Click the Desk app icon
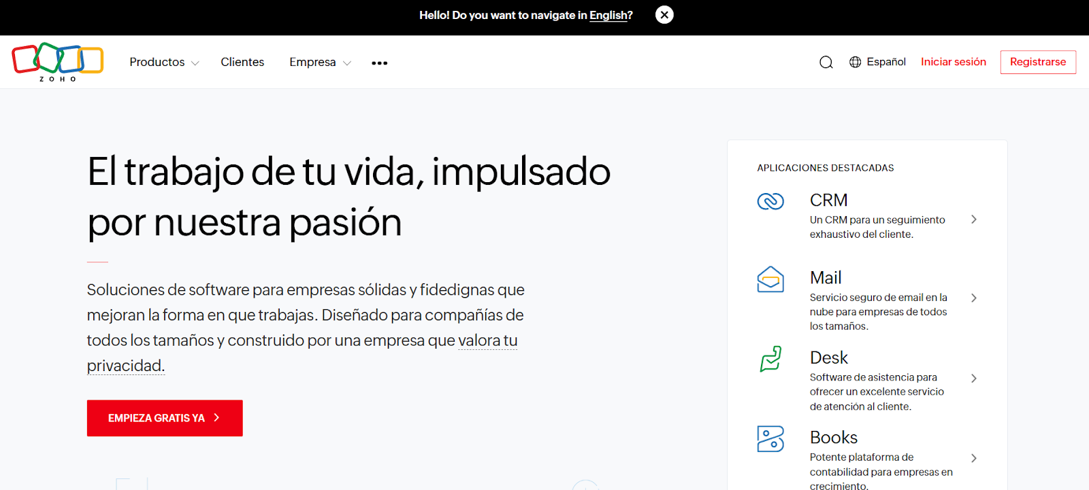 [x=770, y=359]
